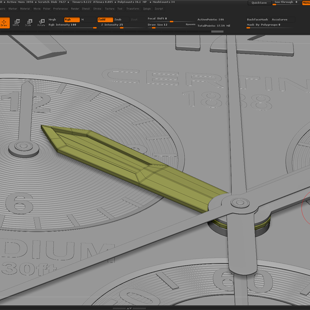Screen dimensions: 310x310
Task: Click the TotalPoints: 37.59 Mil readout
Action: [214, 26]
